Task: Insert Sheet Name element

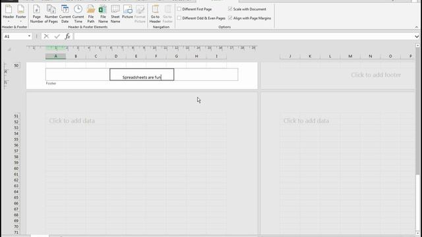Action: click(x=115, y=14)
